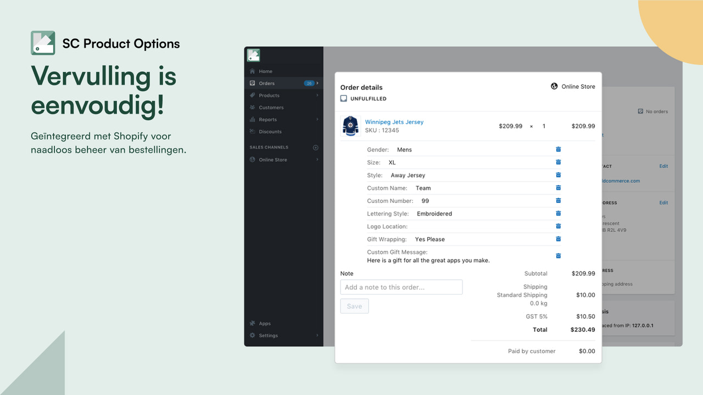Viewport: 703px width, 395px height.
Task: Click the Subtotal amount $209.99
Action: click(x=583, y=273)
